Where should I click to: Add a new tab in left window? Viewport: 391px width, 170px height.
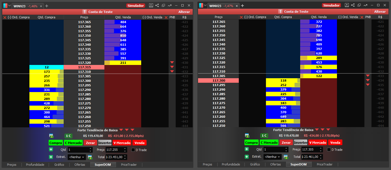click(x=47, y=6)
